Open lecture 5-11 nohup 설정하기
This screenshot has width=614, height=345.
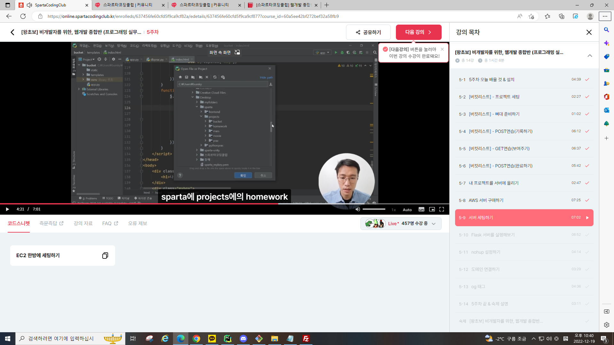point(524,252)
